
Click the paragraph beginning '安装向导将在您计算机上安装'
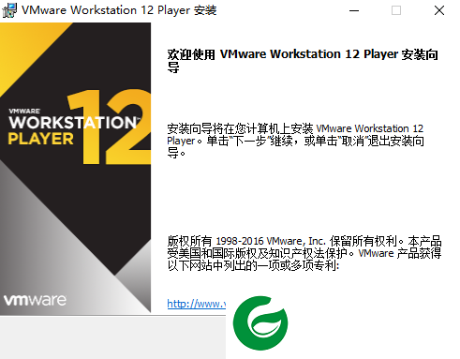click(x=295, y=141)
